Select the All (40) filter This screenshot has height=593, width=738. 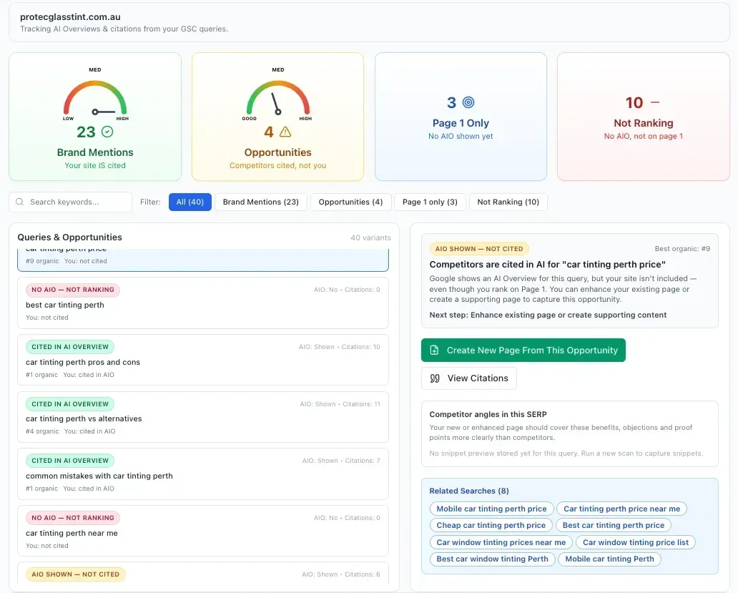[190, 202]
